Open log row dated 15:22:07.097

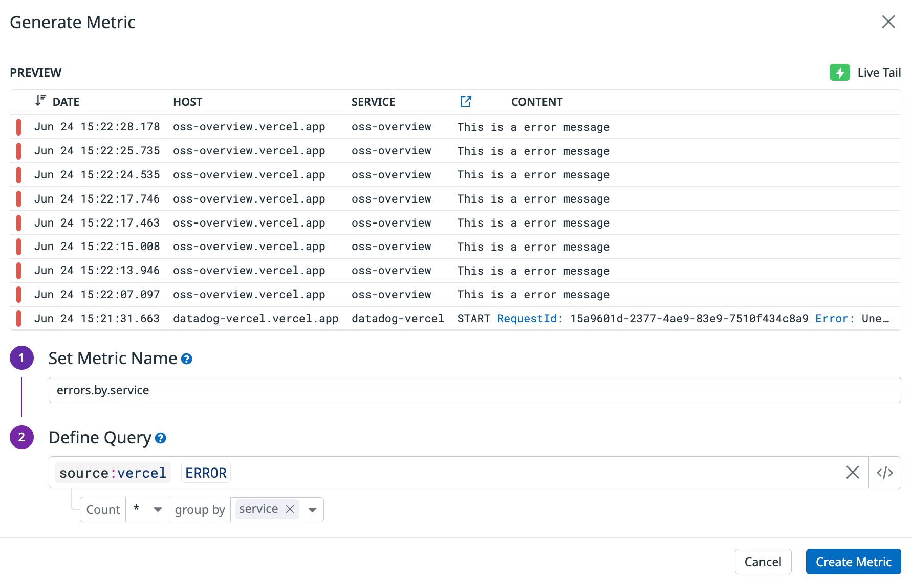tap(455, 295)
